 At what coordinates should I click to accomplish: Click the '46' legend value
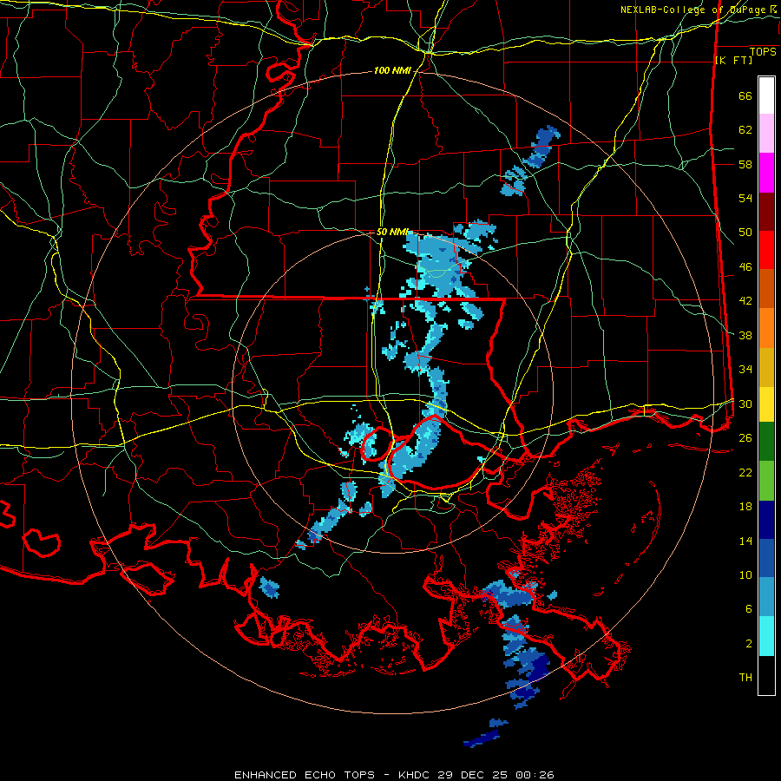pyautogui.click(x=745, y=266)
